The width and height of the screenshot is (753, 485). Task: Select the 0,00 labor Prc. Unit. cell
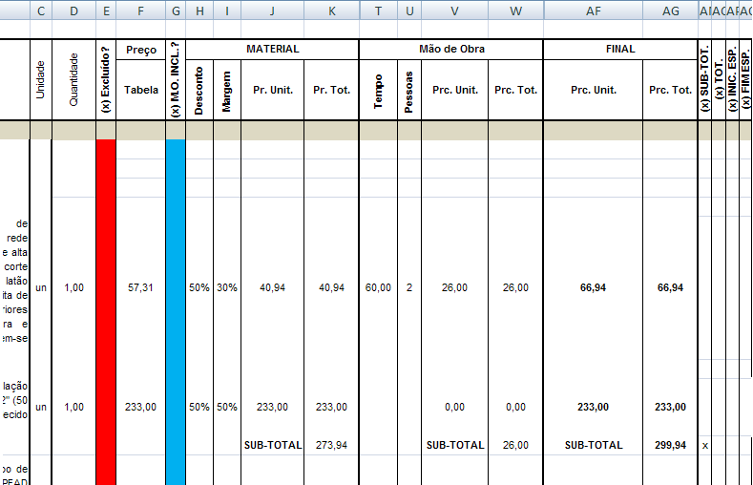point(455,408)
